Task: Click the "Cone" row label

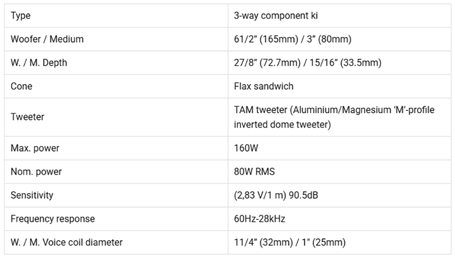Action: point(21,86)
